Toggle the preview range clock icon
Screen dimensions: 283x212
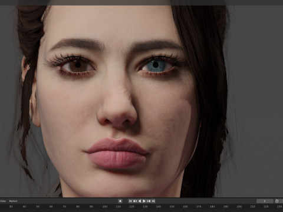click(277, 201)
